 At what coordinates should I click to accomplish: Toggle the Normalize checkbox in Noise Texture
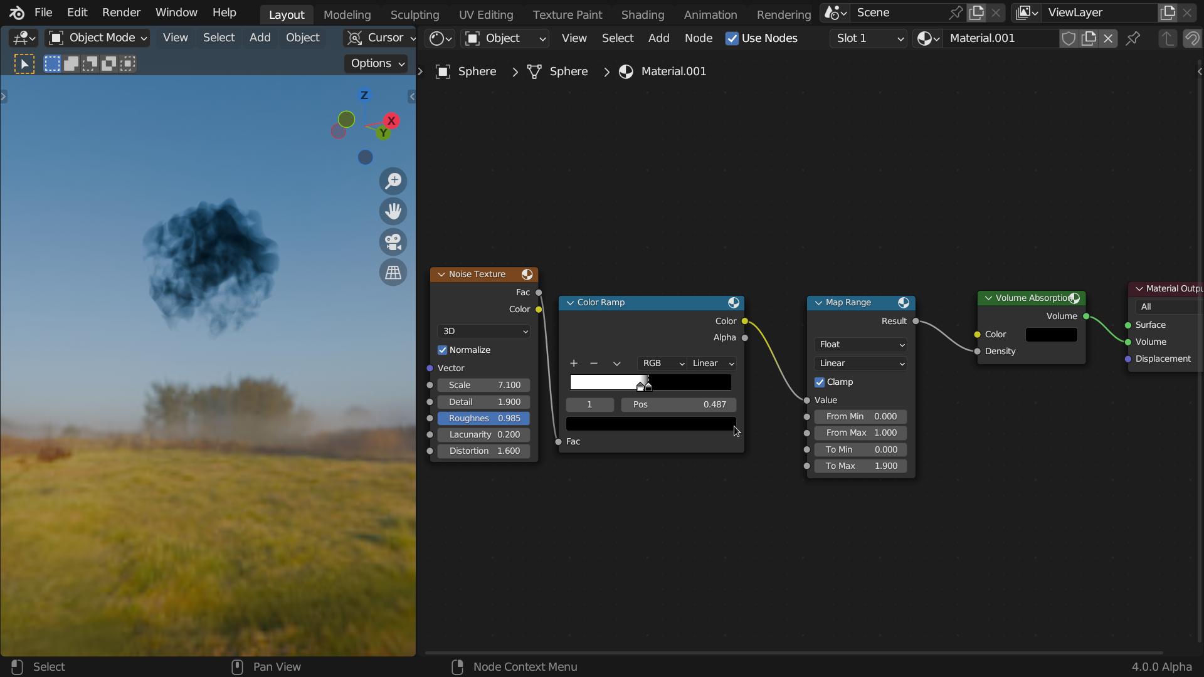click(x=441, y=349)
